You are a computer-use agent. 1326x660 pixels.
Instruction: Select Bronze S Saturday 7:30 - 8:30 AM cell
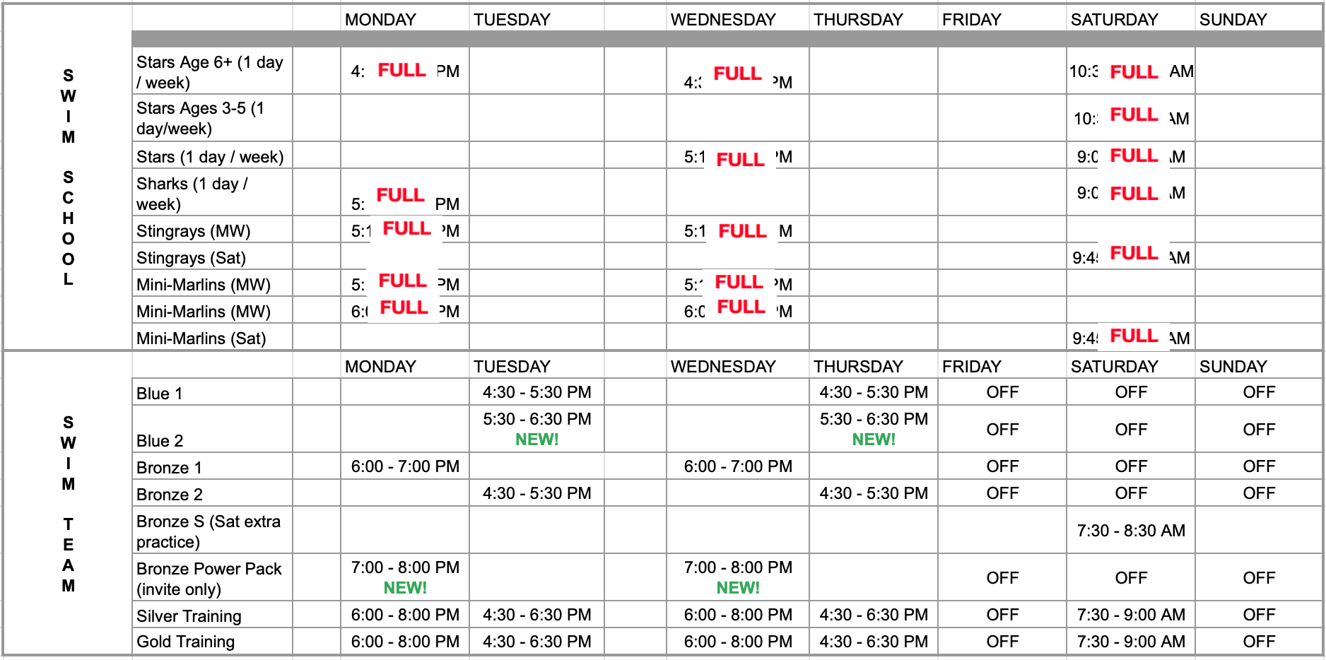1130,531
